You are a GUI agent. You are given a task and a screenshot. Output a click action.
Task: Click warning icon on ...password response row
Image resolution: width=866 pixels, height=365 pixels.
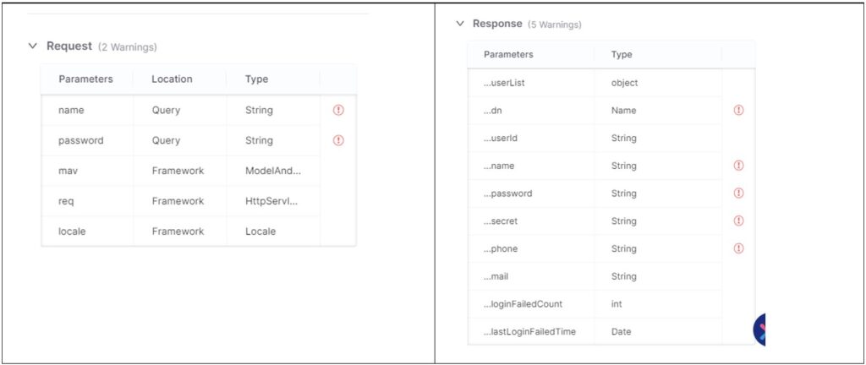pos(738,193)
